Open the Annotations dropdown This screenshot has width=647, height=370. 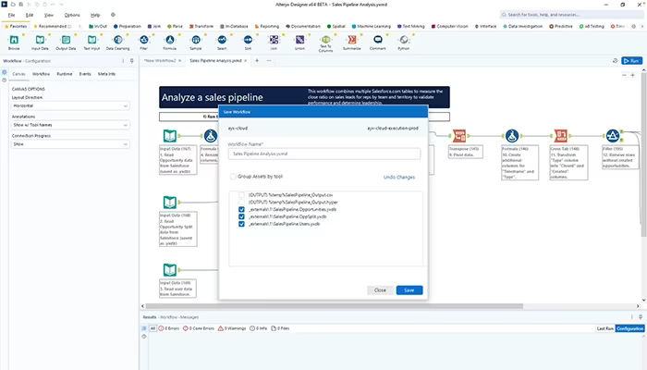70,125
